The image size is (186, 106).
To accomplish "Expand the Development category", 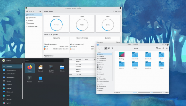I will [12, 77].
